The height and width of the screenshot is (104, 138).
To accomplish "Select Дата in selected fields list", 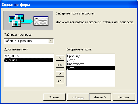I will click(91, 68).
